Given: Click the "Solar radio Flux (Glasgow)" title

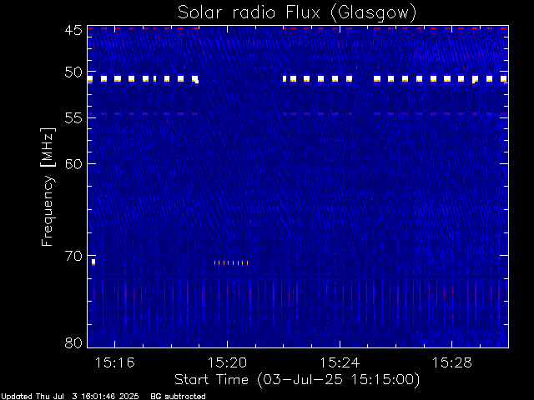Looking at the screenshot, I should (297, 13).
